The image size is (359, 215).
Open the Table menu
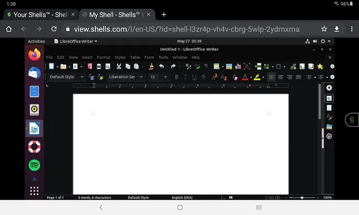135,57
